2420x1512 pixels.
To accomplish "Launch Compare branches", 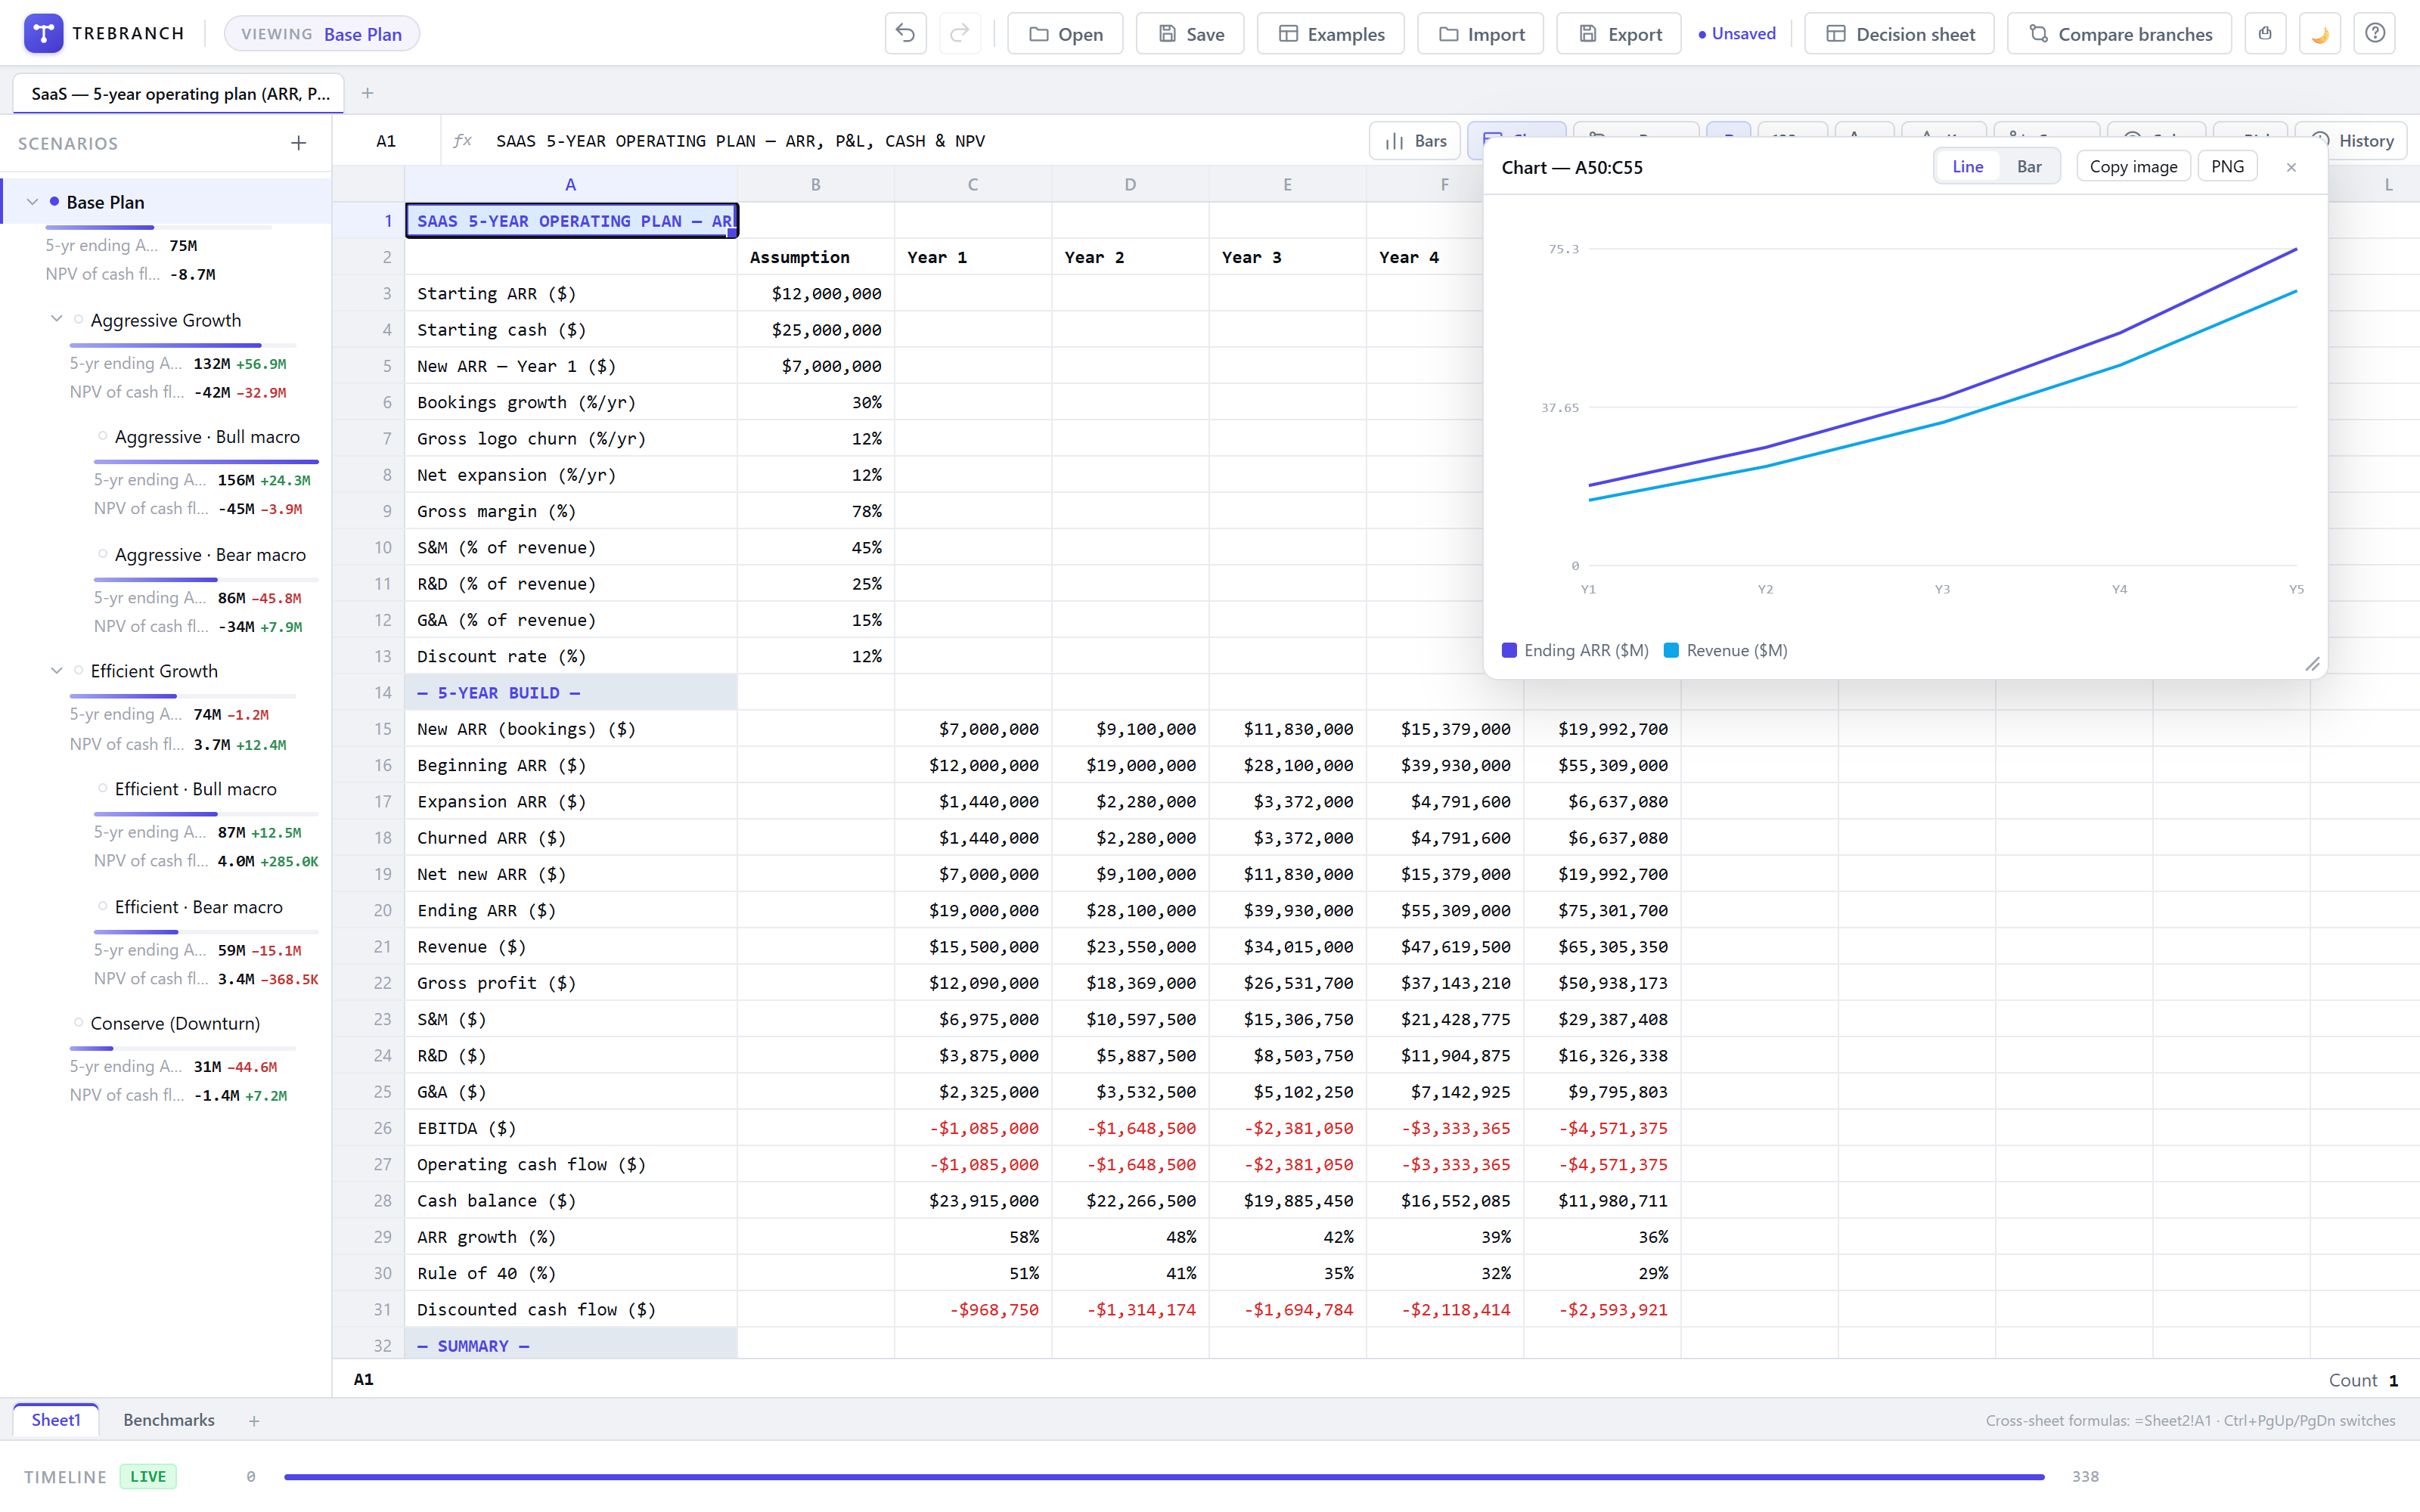I will [2120, 33].
